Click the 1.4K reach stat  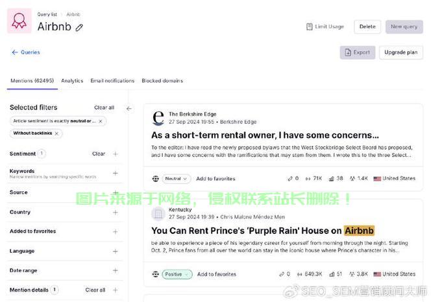(359, 178)
